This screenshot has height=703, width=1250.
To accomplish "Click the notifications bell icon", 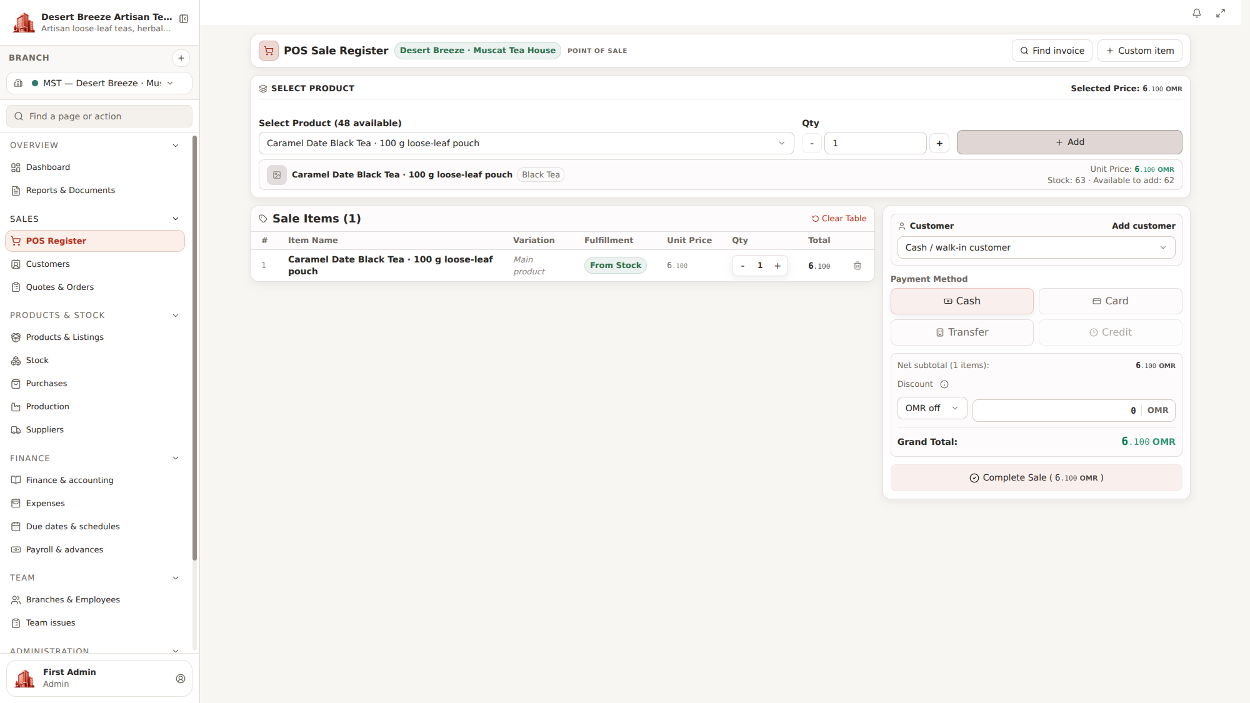I will [1196, 13].
